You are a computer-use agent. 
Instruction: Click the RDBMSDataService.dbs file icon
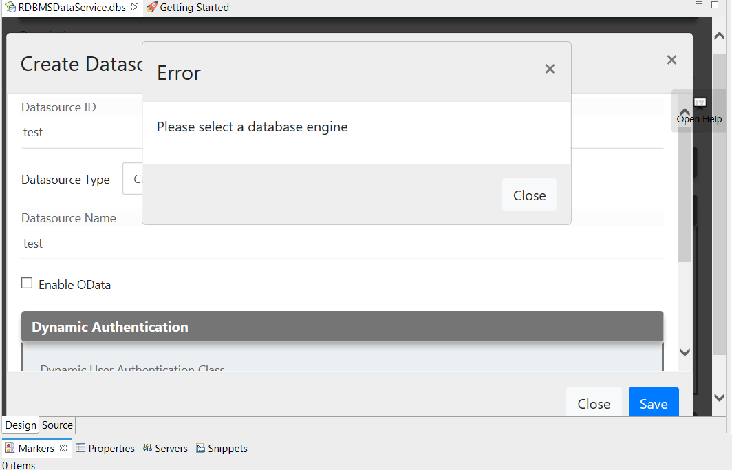tap(10, 7)
